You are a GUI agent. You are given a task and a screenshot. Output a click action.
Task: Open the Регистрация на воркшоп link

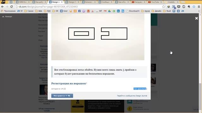(x=68, y=83)
